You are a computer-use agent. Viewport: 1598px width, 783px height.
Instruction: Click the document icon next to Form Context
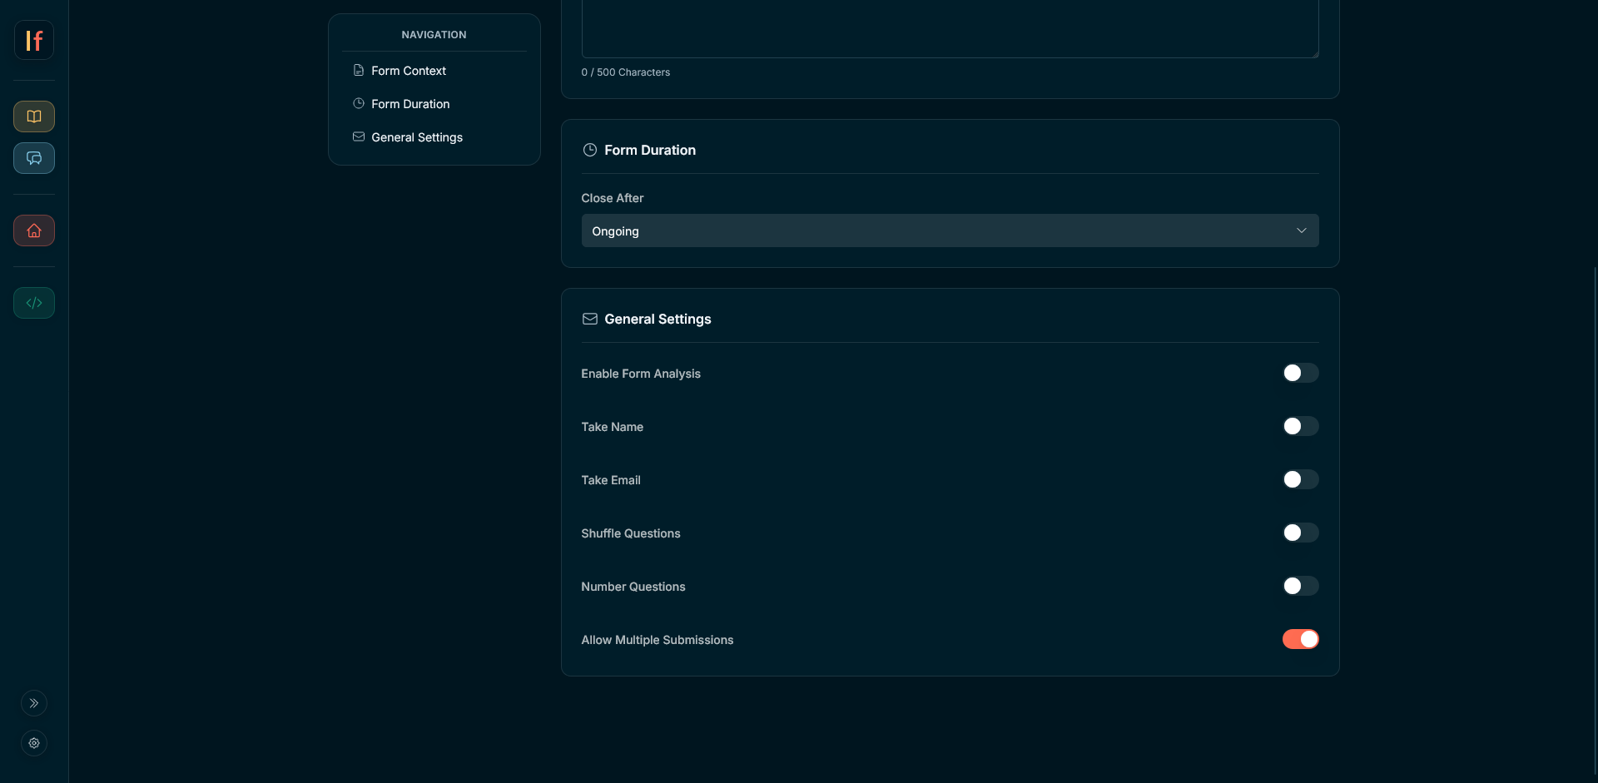tap(359, 70)
